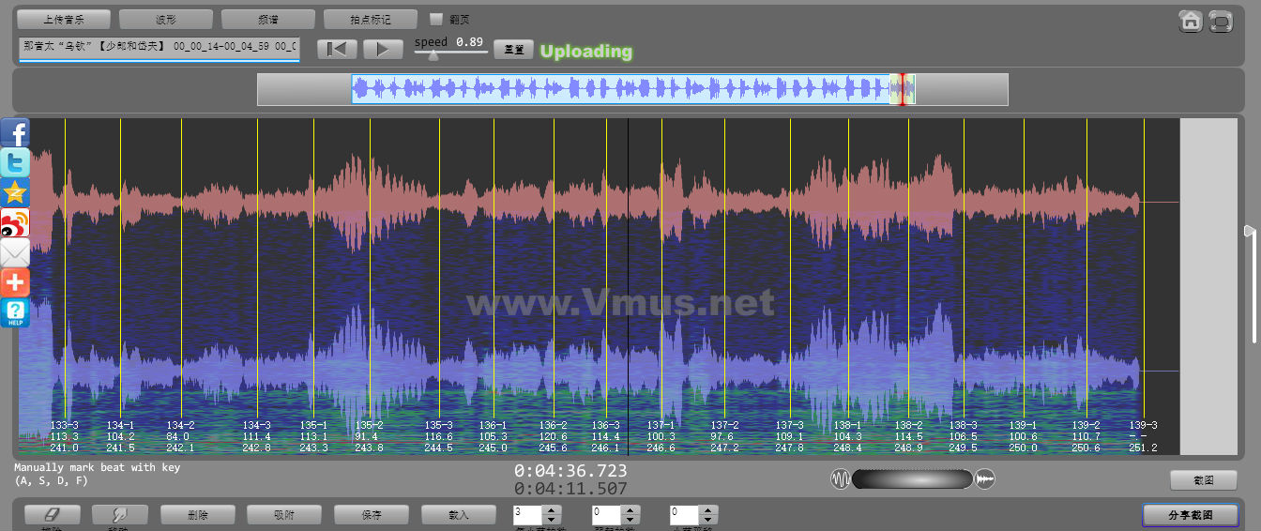Share via the Twitter icon
The width and height of the screenshot is (1261, 531).
click(x=15, y=163)
